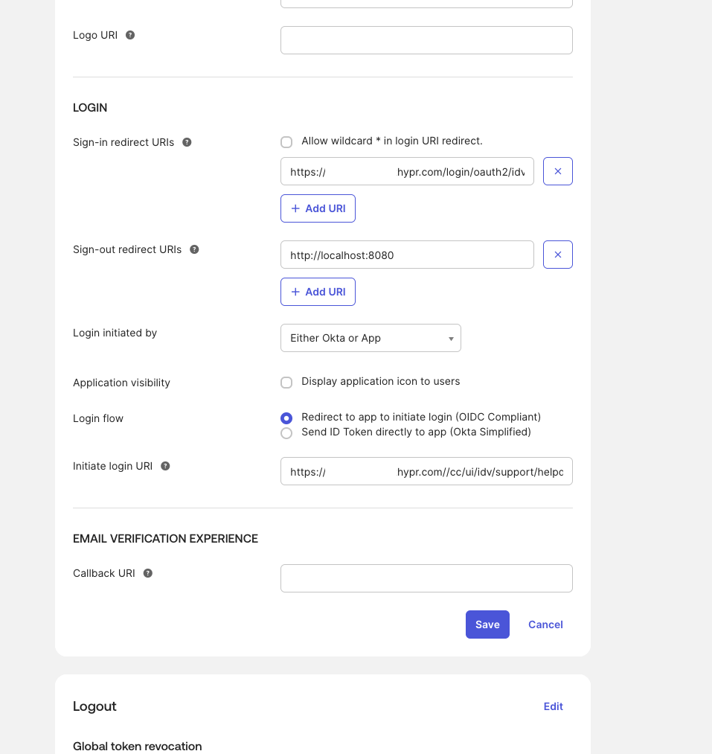This screenshot has height=754, width=712.
Task: Check Display application icon to users
Action: point(286,383)
